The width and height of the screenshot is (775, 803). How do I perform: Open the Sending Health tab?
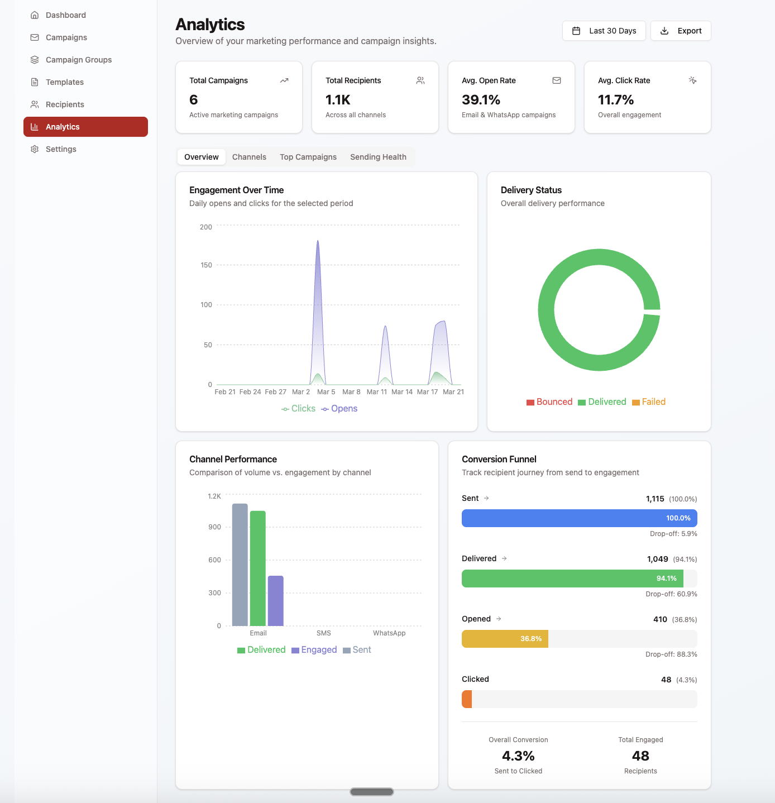(378, 157)
